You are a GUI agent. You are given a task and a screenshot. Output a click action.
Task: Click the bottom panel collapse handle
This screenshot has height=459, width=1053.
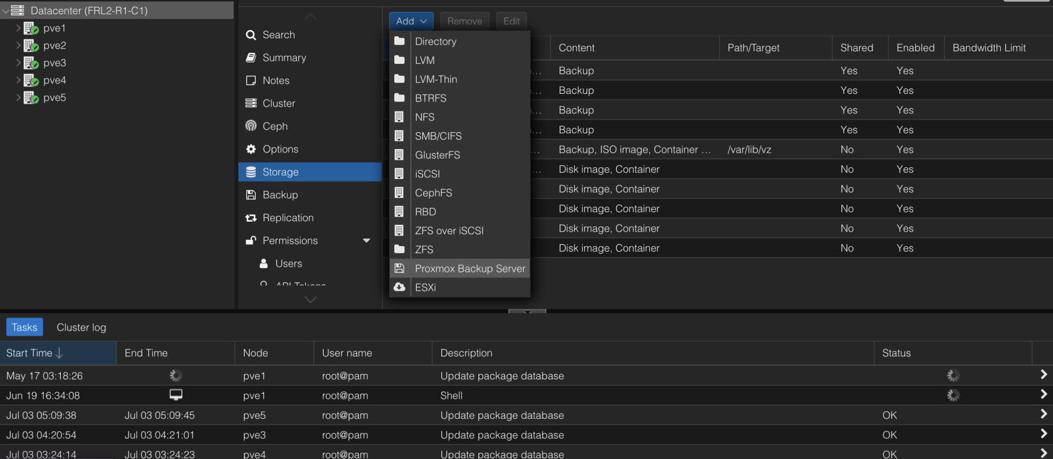(527, 311)
